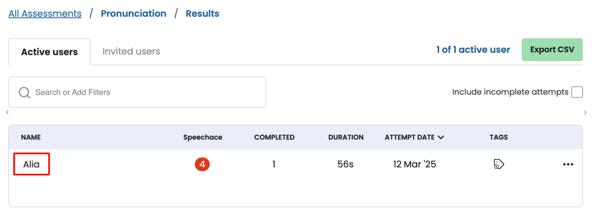Click the right scroll arrow
Viewport: 593px width, 215px height.
[585, 112]
